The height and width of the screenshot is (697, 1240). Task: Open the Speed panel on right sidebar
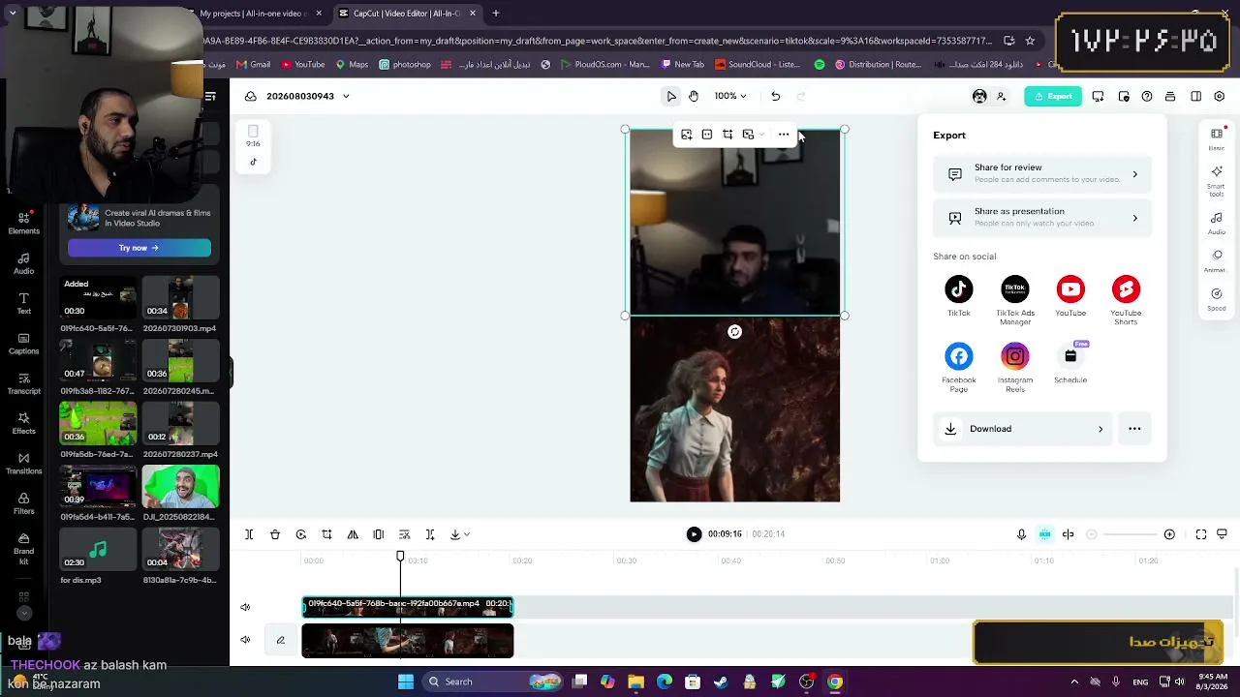click(x=1217, y=297)
